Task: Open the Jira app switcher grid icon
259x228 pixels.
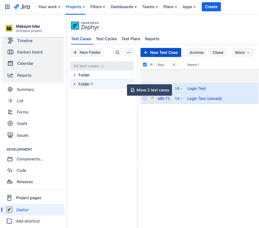Action: point(7,7)
